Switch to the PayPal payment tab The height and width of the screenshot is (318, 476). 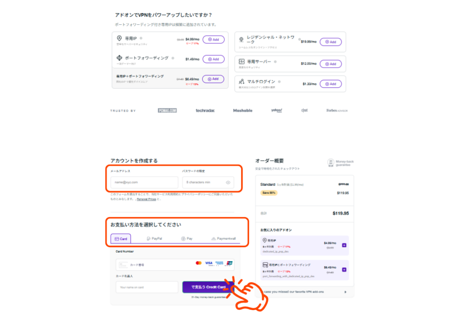[155, 238]
